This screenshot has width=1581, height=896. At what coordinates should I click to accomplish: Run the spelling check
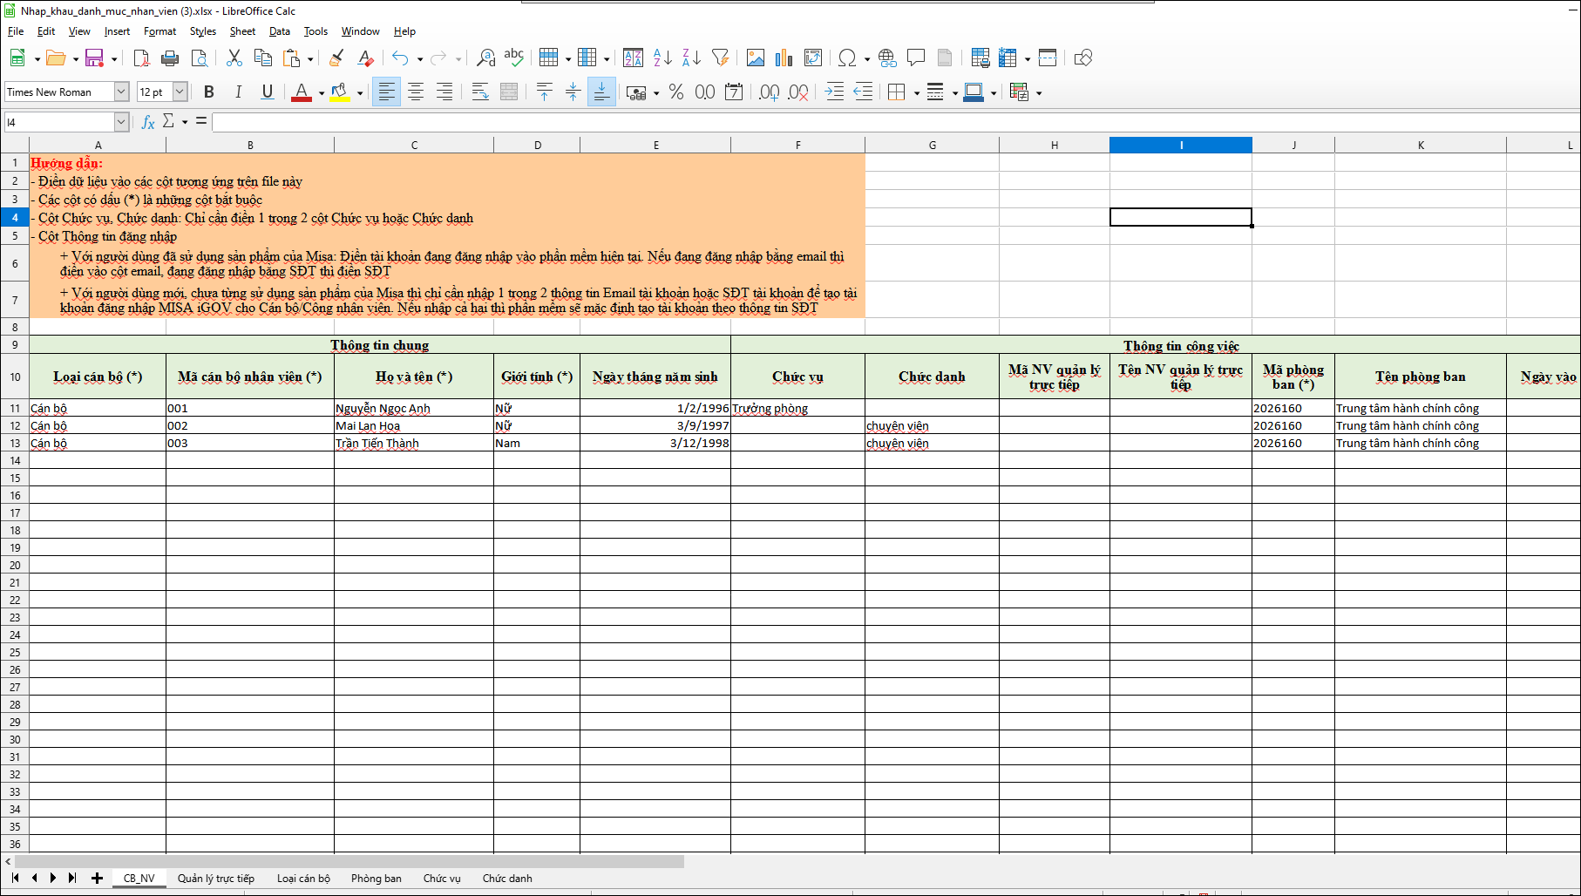pos(514,58)
